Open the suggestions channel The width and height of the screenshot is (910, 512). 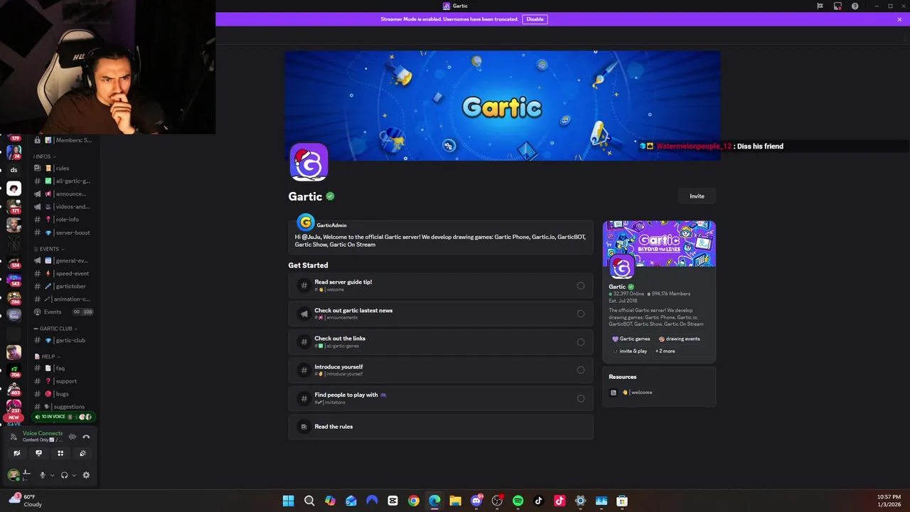pos(63,406)
